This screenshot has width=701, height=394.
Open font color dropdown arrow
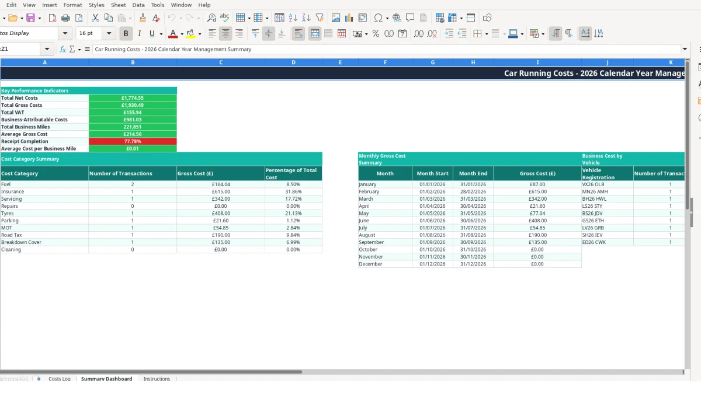click(182, 34)
